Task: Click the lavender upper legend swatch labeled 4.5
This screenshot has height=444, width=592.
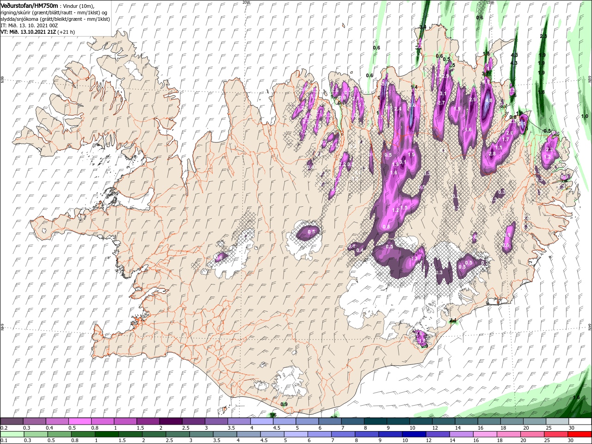Action: (284, 421)
